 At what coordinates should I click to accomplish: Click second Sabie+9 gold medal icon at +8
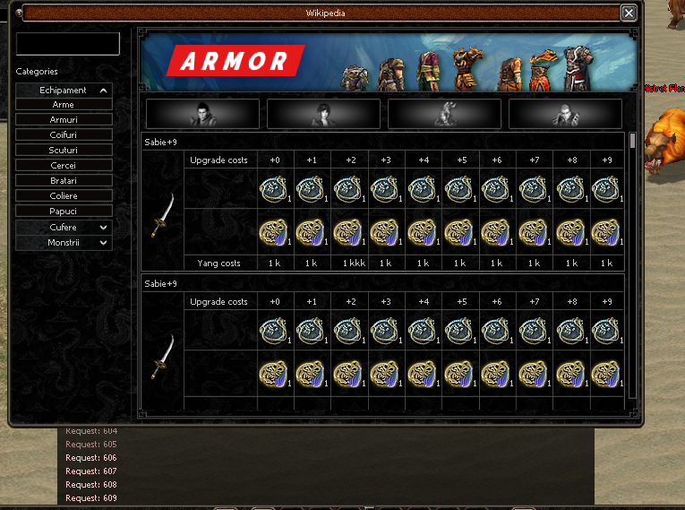coord(571,374)
